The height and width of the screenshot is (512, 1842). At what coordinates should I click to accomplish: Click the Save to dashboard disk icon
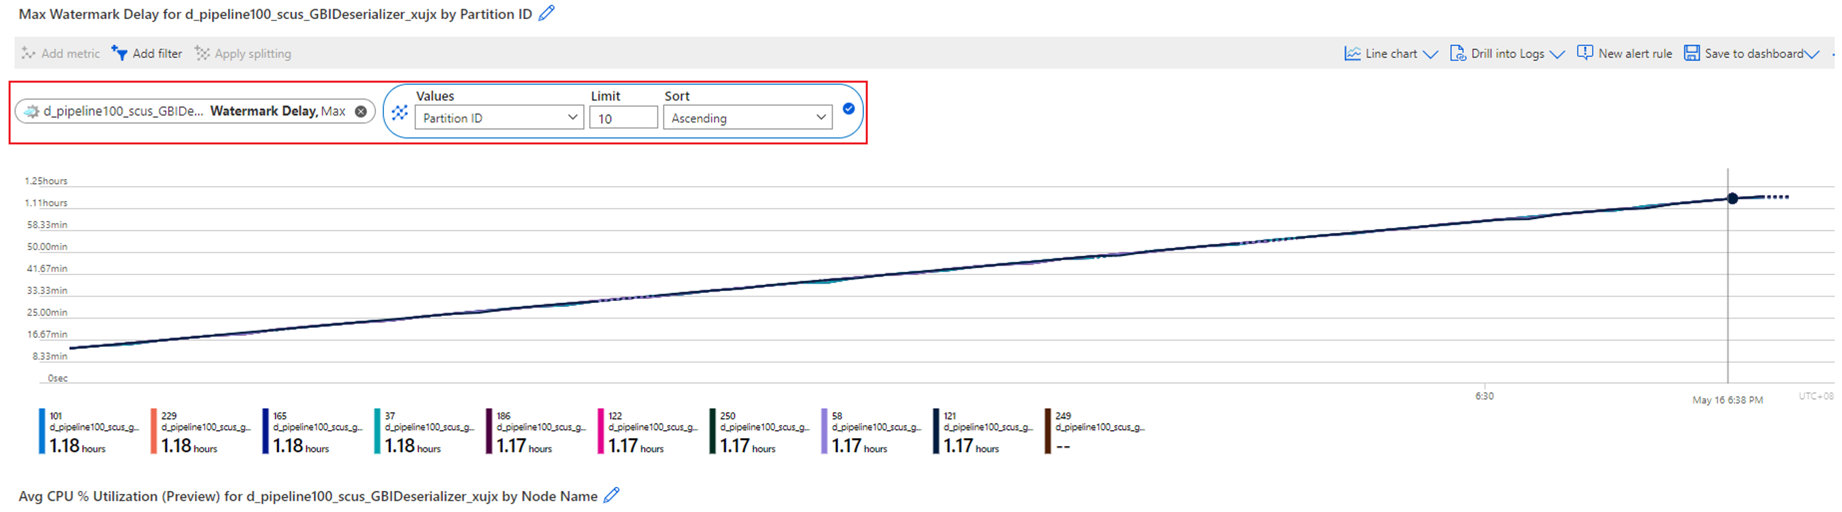[1691, 53]
